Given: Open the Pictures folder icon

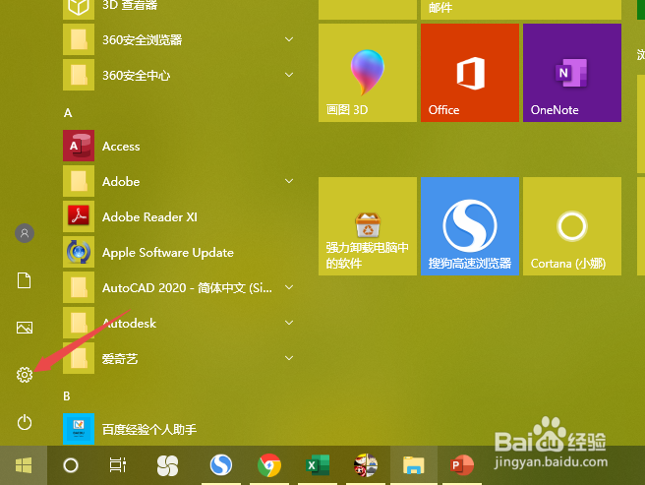Looking at the screenshot, I should (25, 328).
